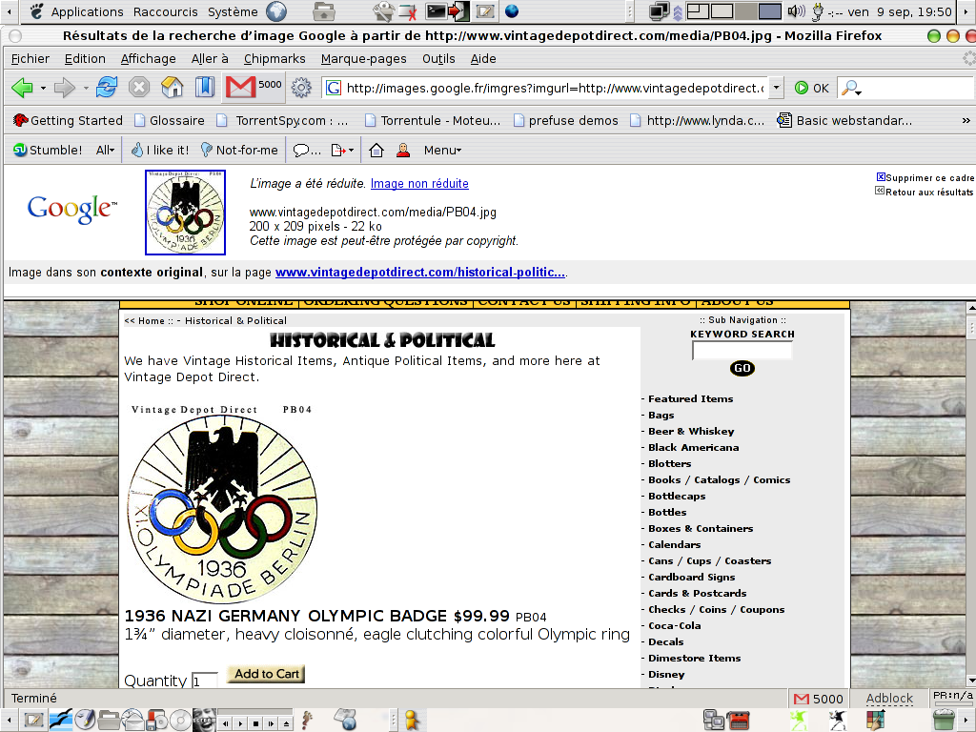Open the Coca-Cola category

tap(674, 625)
